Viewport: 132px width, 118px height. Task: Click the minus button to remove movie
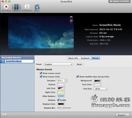(5, 115)
